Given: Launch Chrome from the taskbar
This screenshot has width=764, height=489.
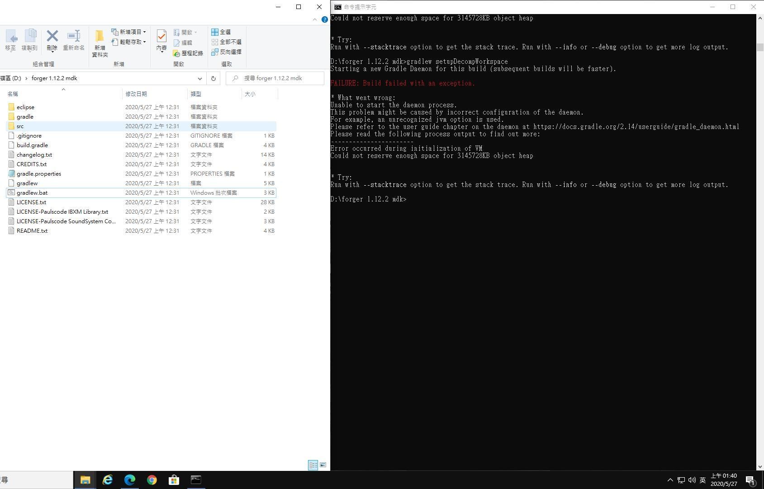Looking at the screenshot, I should (152, 479).
